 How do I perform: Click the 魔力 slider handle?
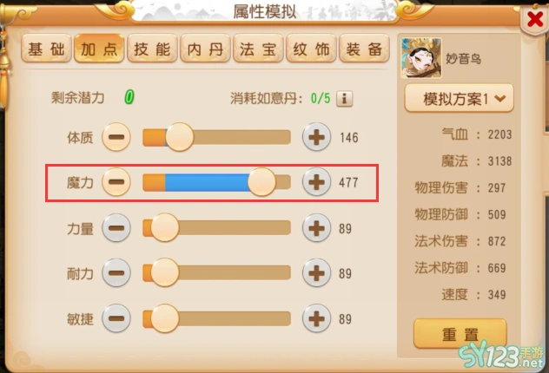261,182
